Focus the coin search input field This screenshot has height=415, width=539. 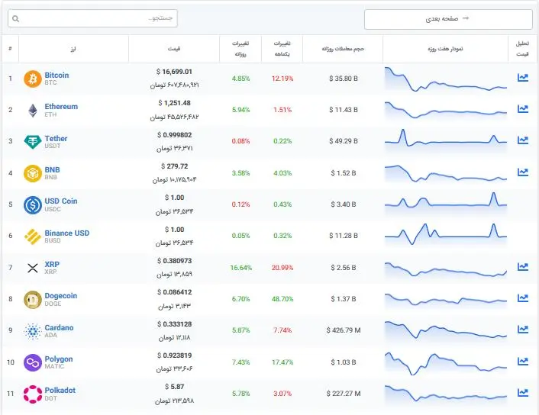coord(92,18)
